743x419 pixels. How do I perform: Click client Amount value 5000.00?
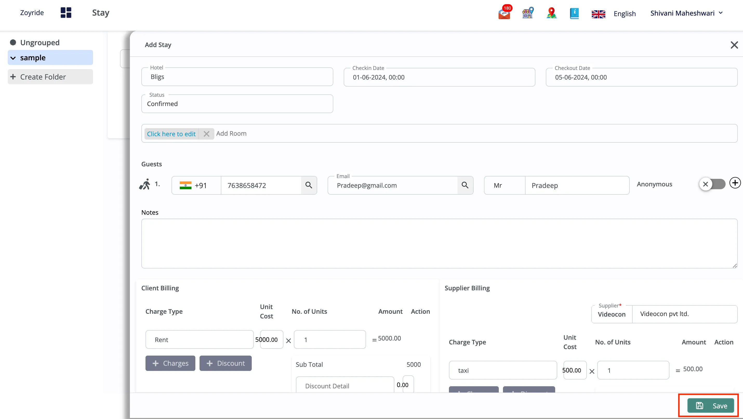pos(389,338)
